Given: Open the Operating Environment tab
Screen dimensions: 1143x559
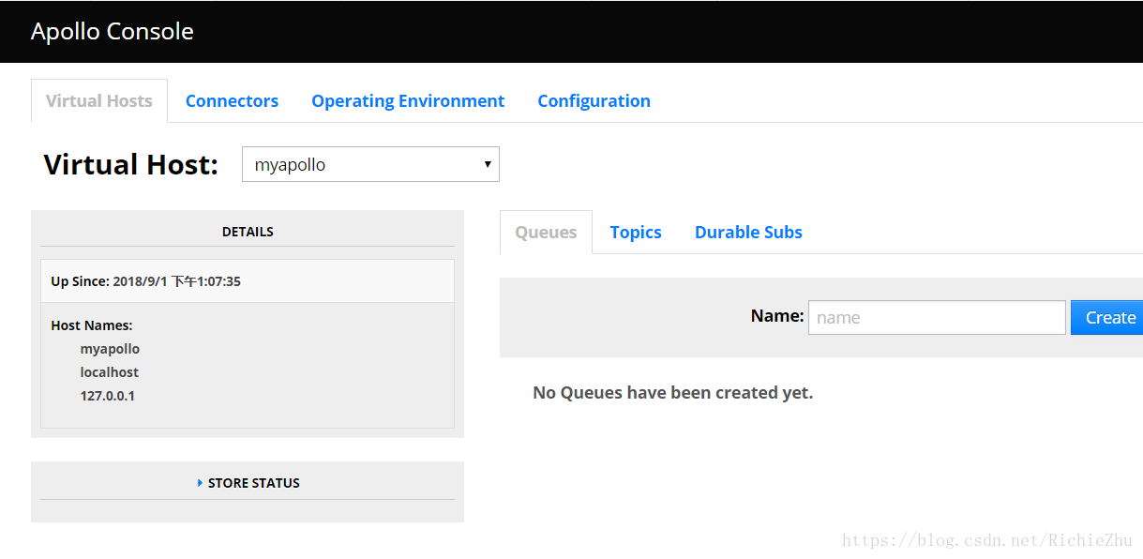Looking at the screenshot, I should pyautogui.click(x=408, y=101).
